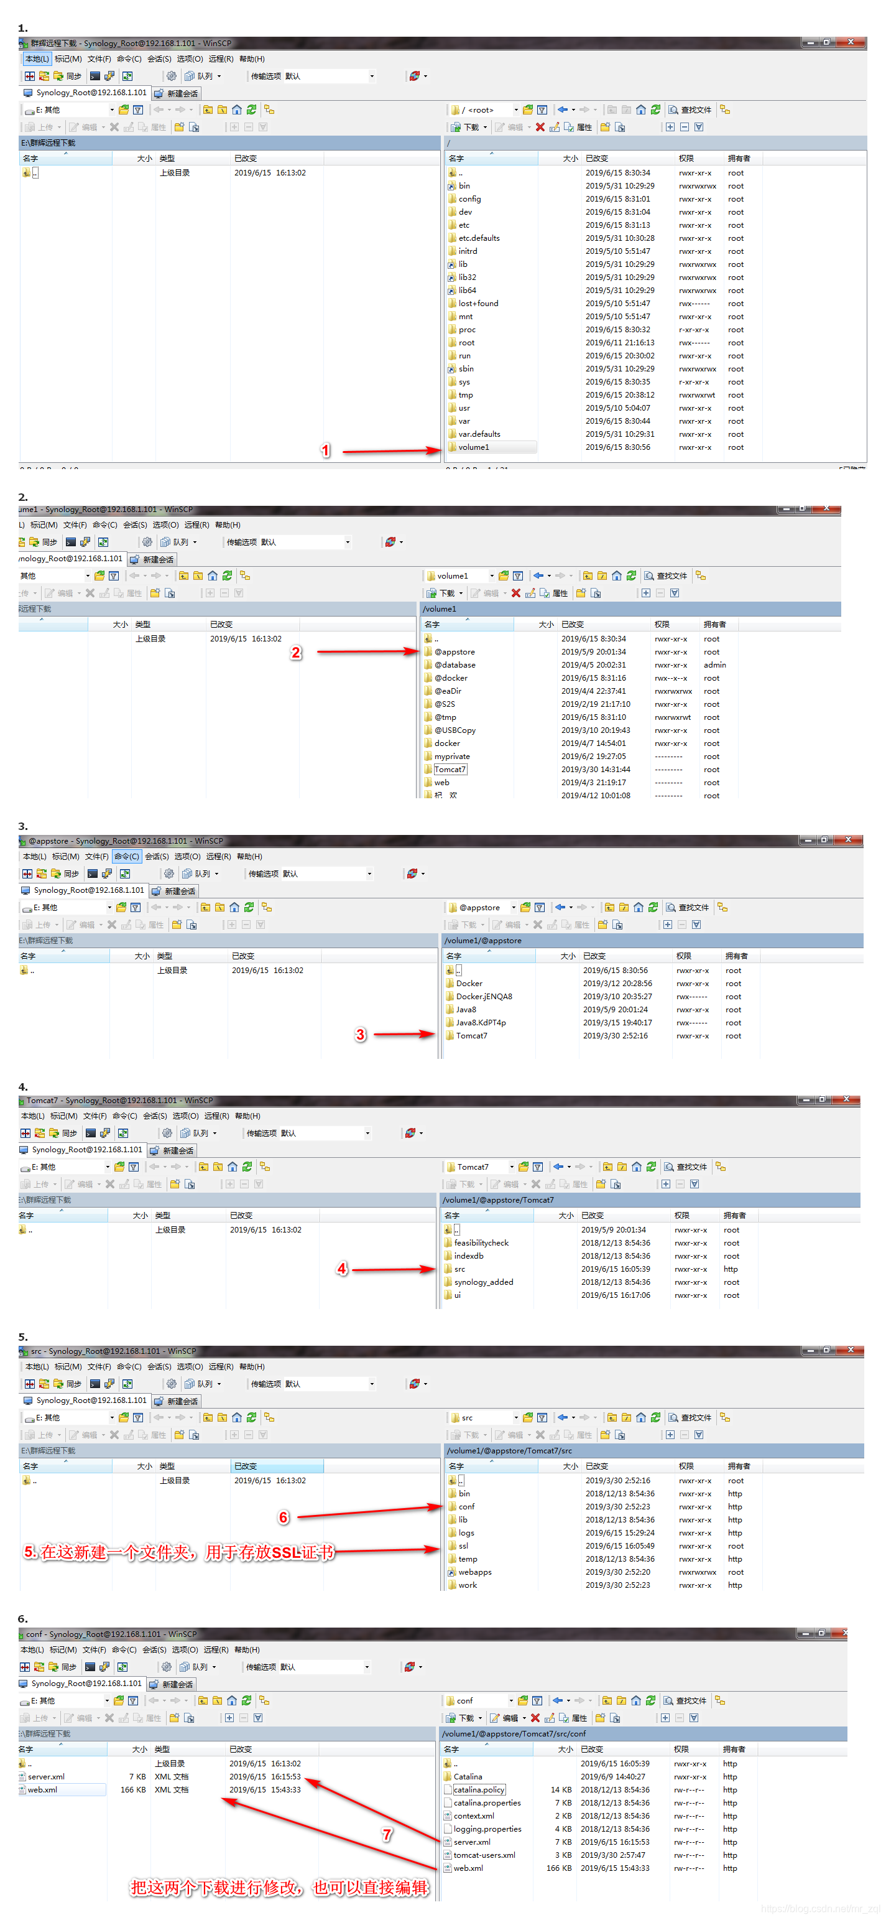This screenshot has width=886, height=1920.
Task: Open 命令(C) menu in @appstore window
Action: [126, 856]
